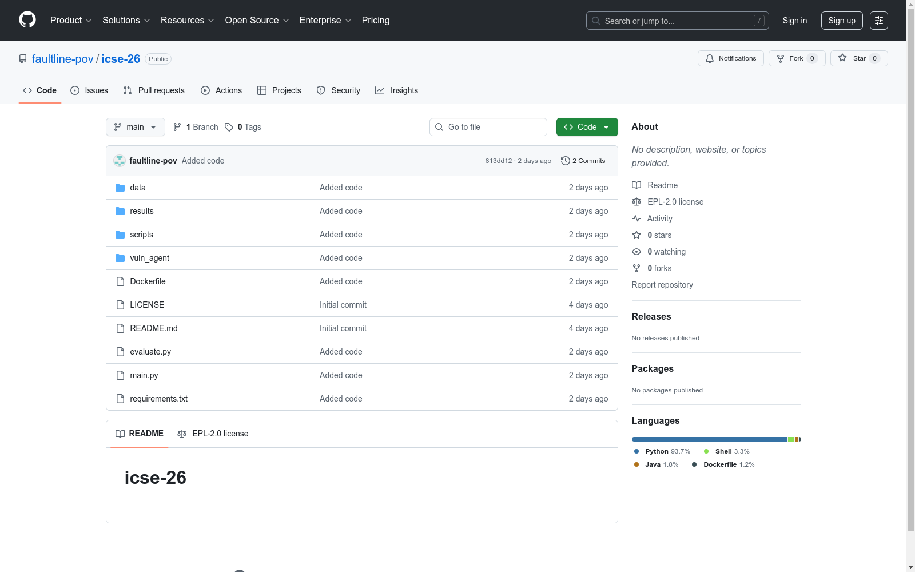This screenshot has width=915, height=572.
Task: Click the EPL-2.0 license scale icon
Action: click(636, 202)
